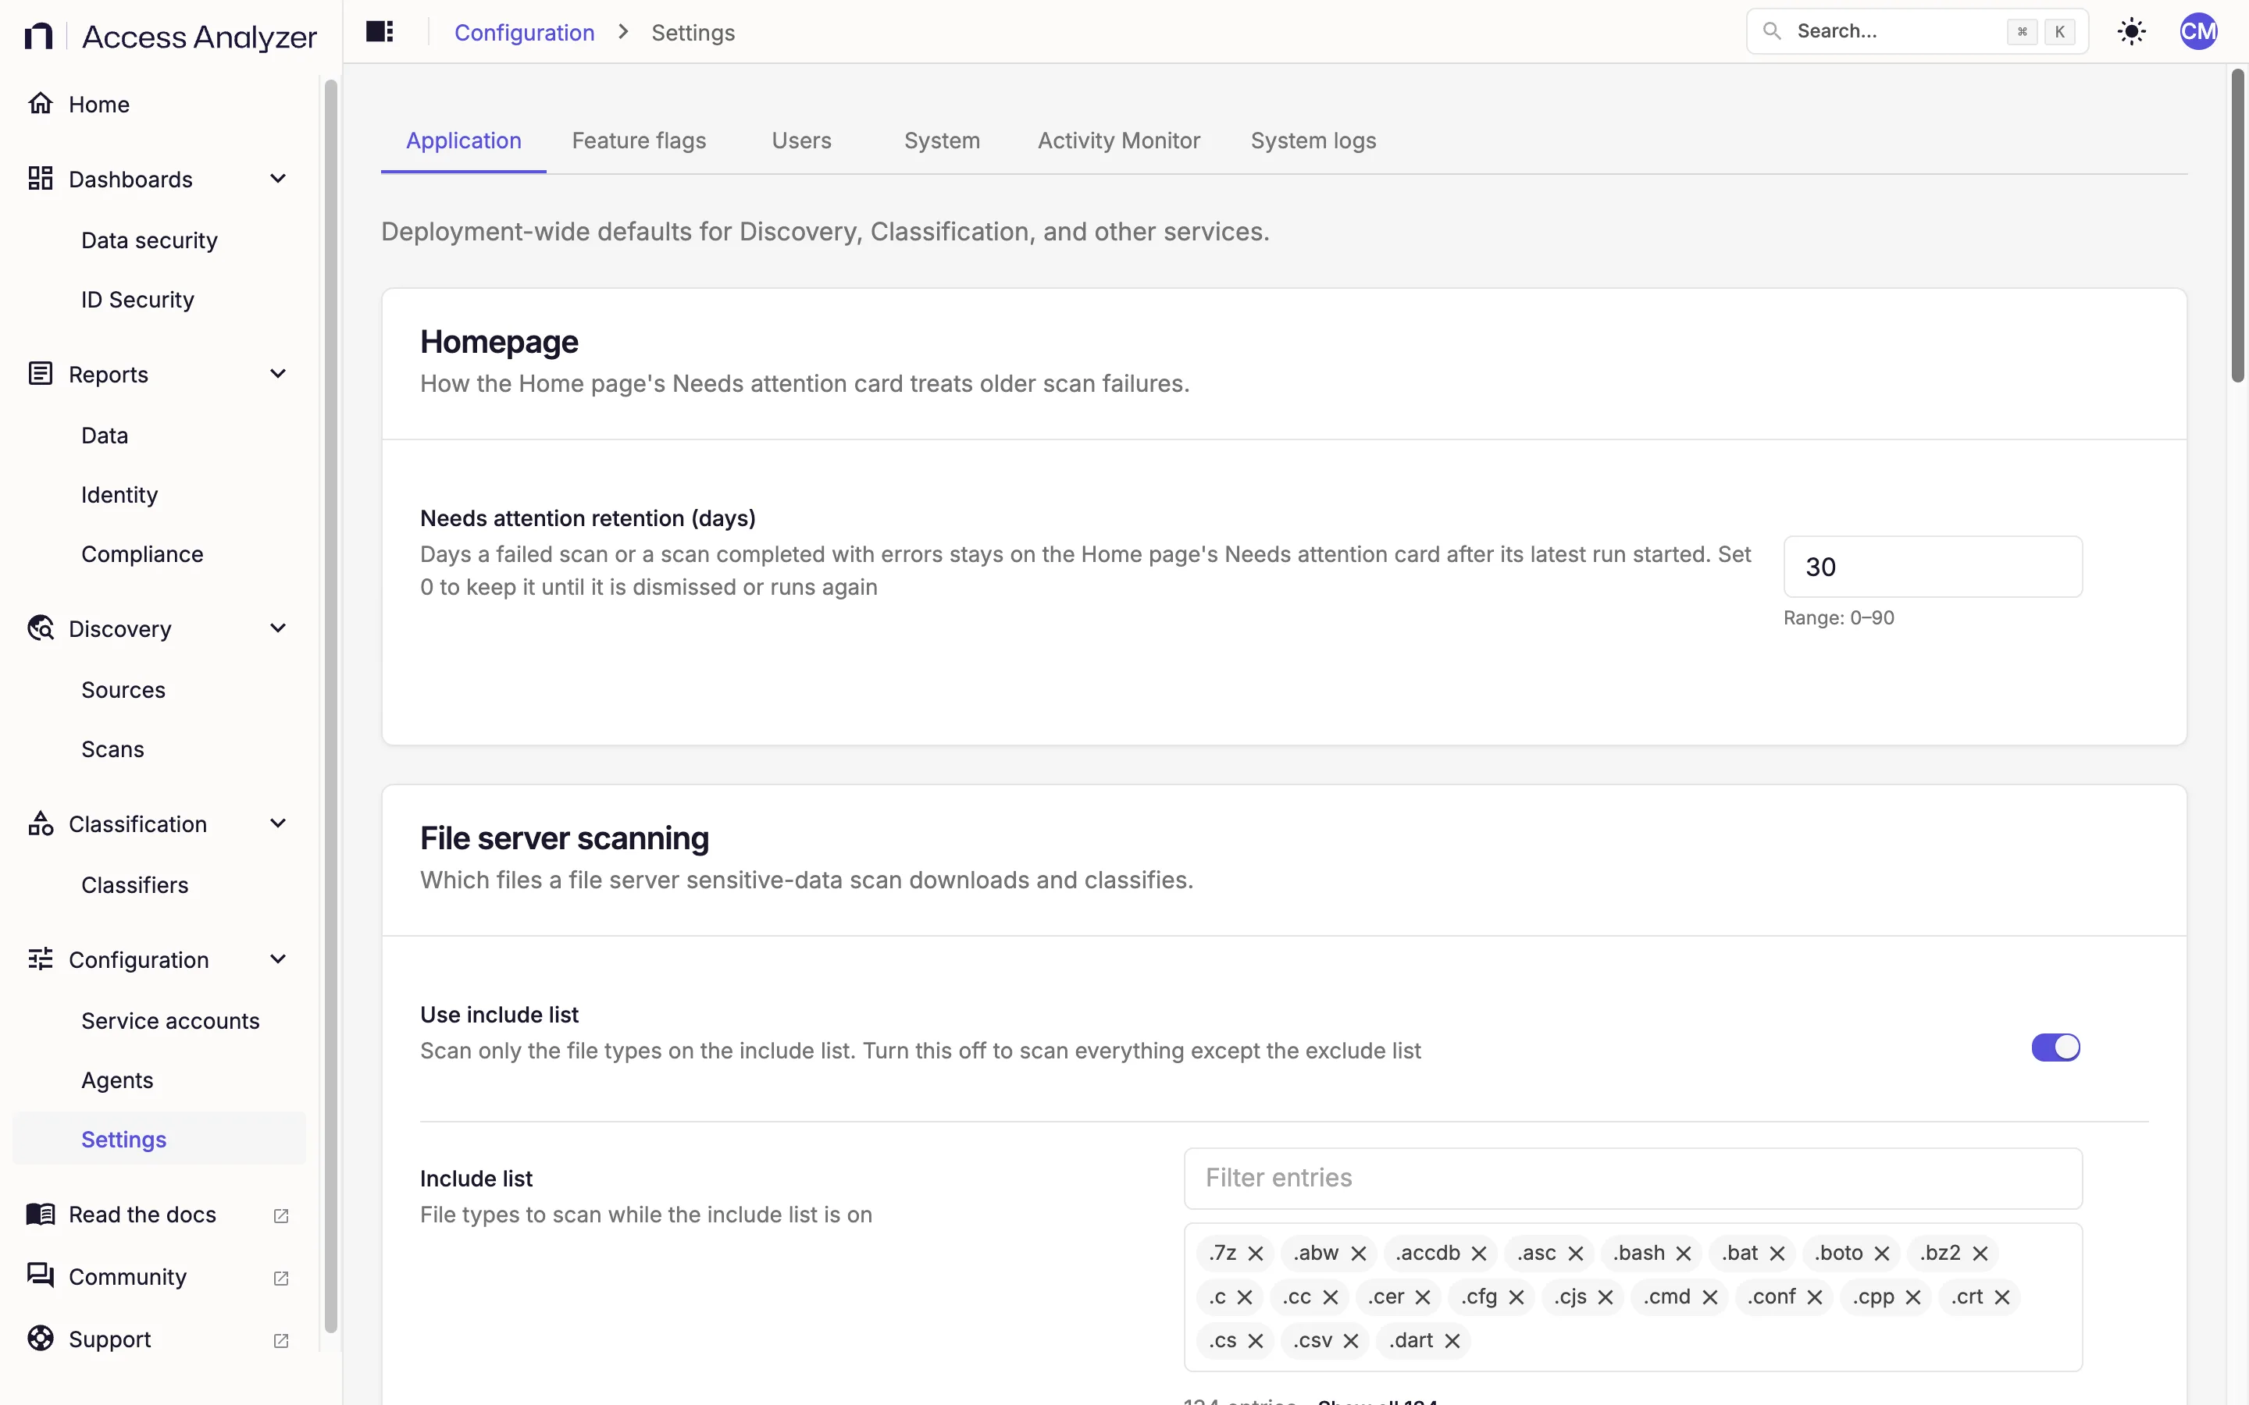
Task: Remove the .csv entry from include list
Action: point(1350,1341)
